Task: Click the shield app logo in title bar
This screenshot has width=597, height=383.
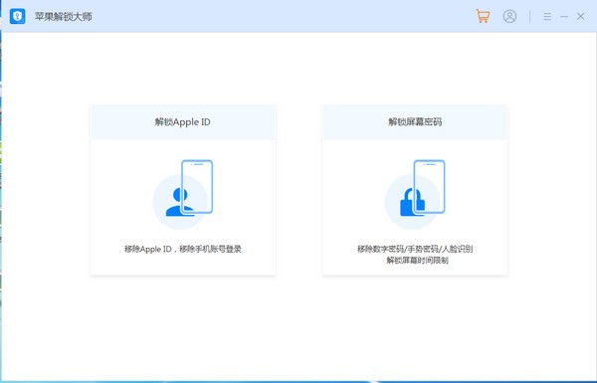Action: (x=18, y=16)
